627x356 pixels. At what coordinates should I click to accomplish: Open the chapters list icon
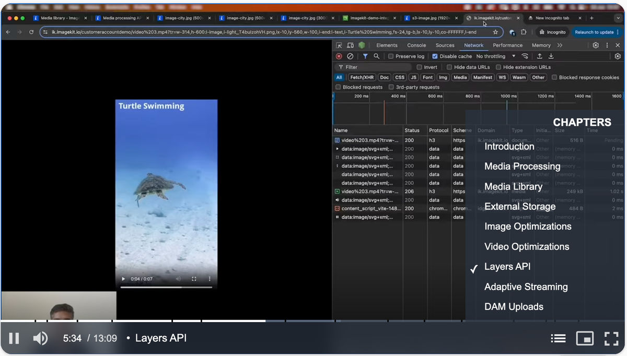(x=558, y=338)
